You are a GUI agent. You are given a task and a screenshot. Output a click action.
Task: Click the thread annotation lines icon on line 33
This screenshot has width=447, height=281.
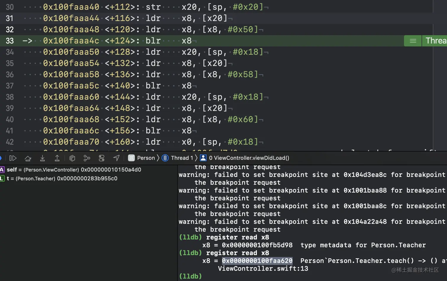(413, 41)
